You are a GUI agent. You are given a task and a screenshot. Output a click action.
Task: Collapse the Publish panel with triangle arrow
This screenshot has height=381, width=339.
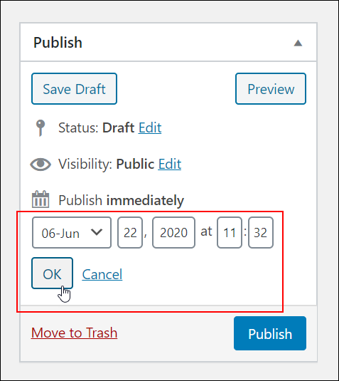click(x=298, y=43)
